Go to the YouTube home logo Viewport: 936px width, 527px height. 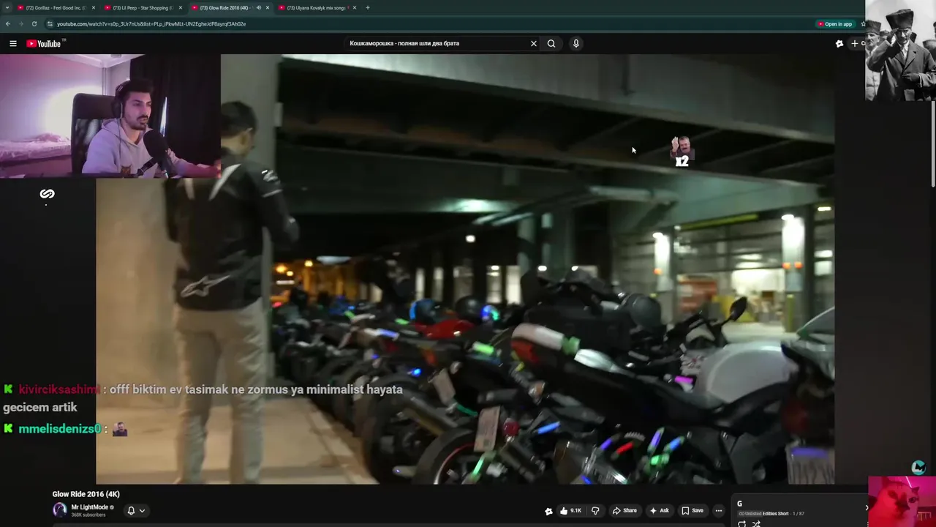point(44,44)
